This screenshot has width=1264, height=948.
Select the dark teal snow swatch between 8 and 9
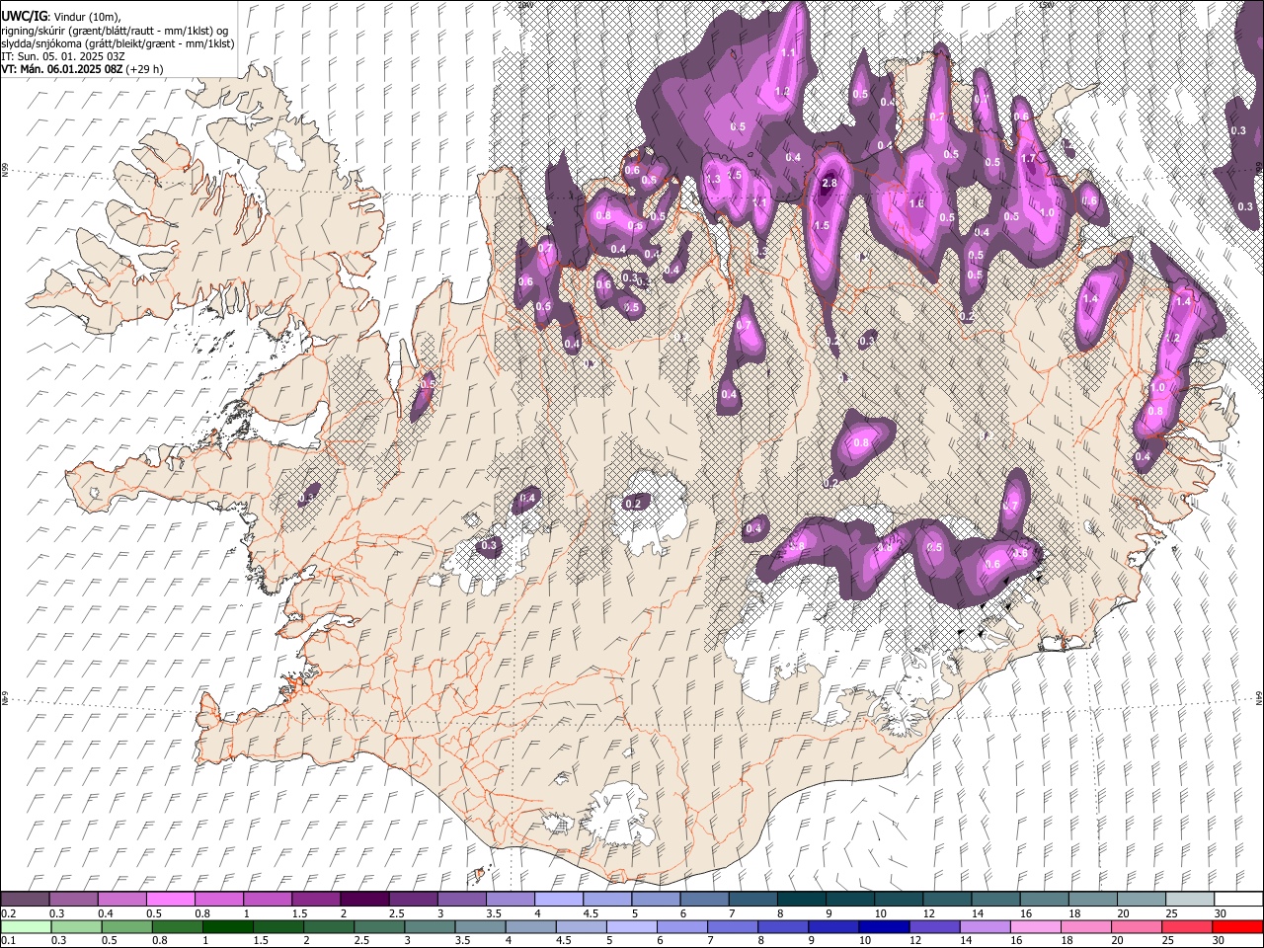pyautogui.click(x=801, y=900)
